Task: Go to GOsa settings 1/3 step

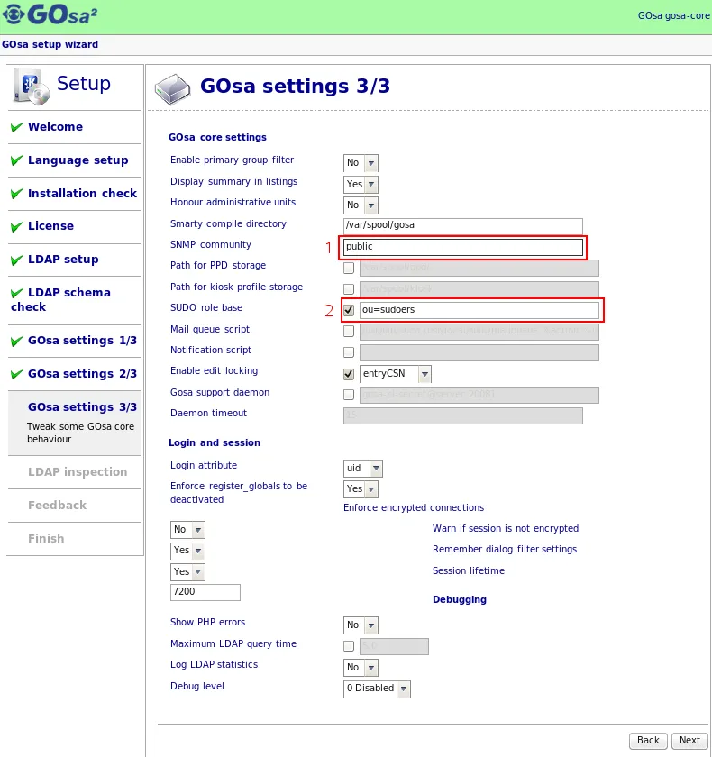Action: 83,341
